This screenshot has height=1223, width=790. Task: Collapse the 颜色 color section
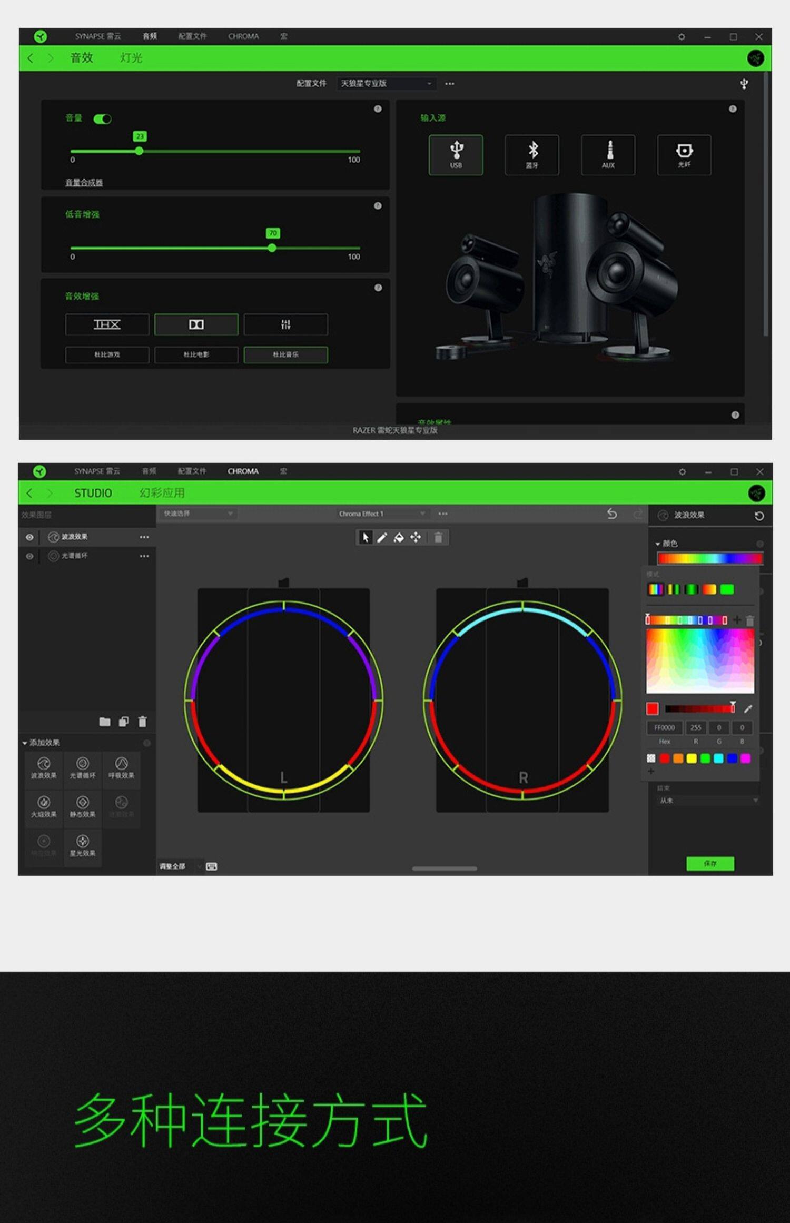[x=657, y=544]
